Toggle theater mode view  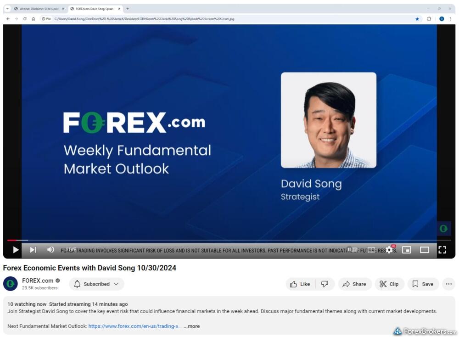point(425,250)
